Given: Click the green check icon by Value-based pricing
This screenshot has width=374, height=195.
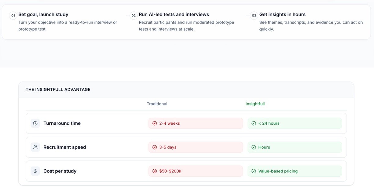Looking at the screenshot, I should (x=254, y=171).
